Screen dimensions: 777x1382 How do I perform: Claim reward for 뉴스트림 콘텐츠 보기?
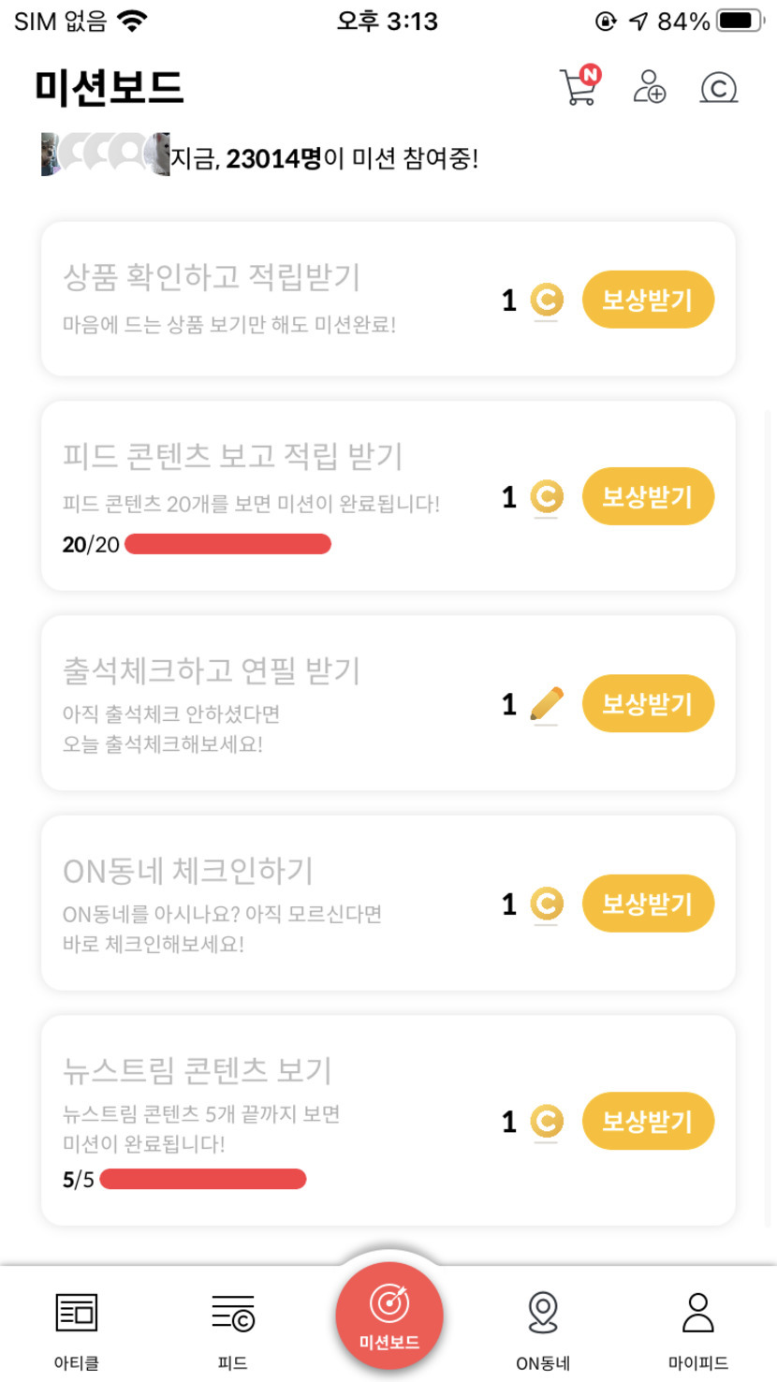648,1121
